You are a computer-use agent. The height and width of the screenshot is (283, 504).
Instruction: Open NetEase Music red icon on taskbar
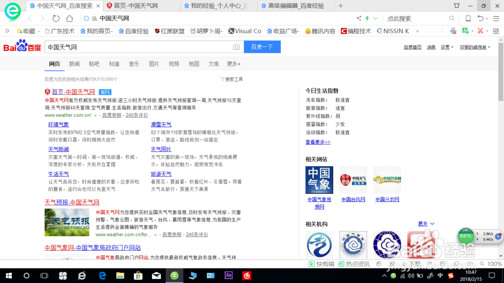point(246,275)
